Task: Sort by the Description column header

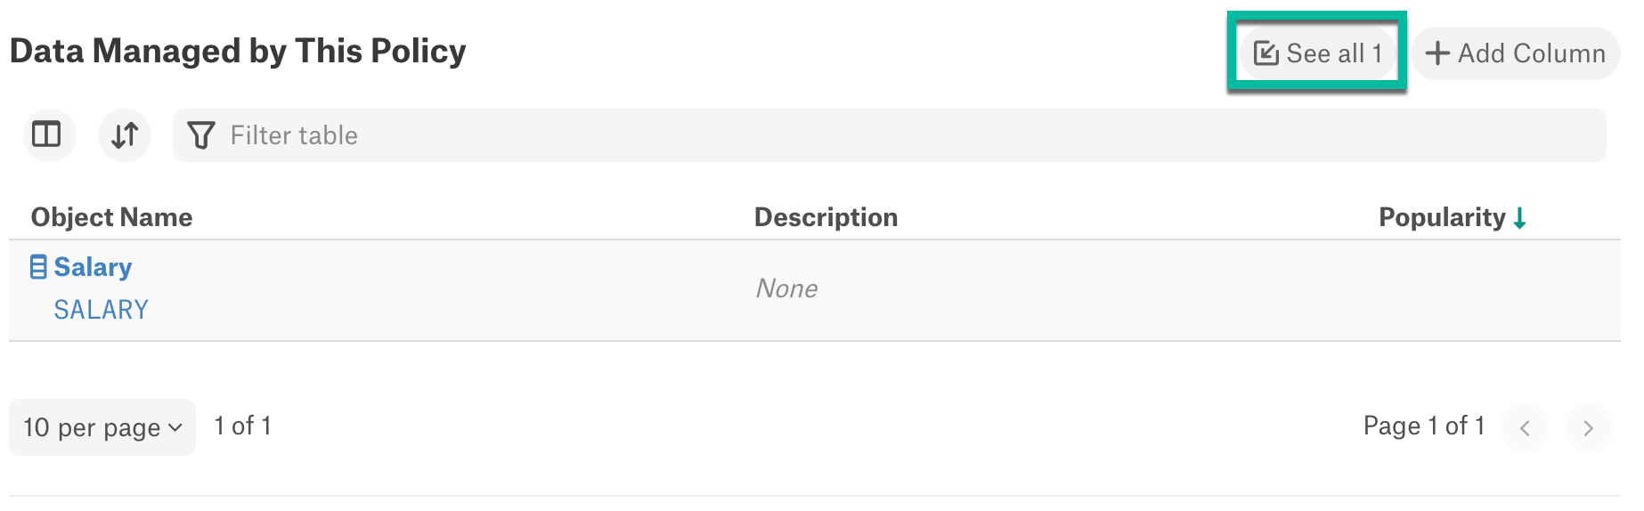Action: point(826,217)
